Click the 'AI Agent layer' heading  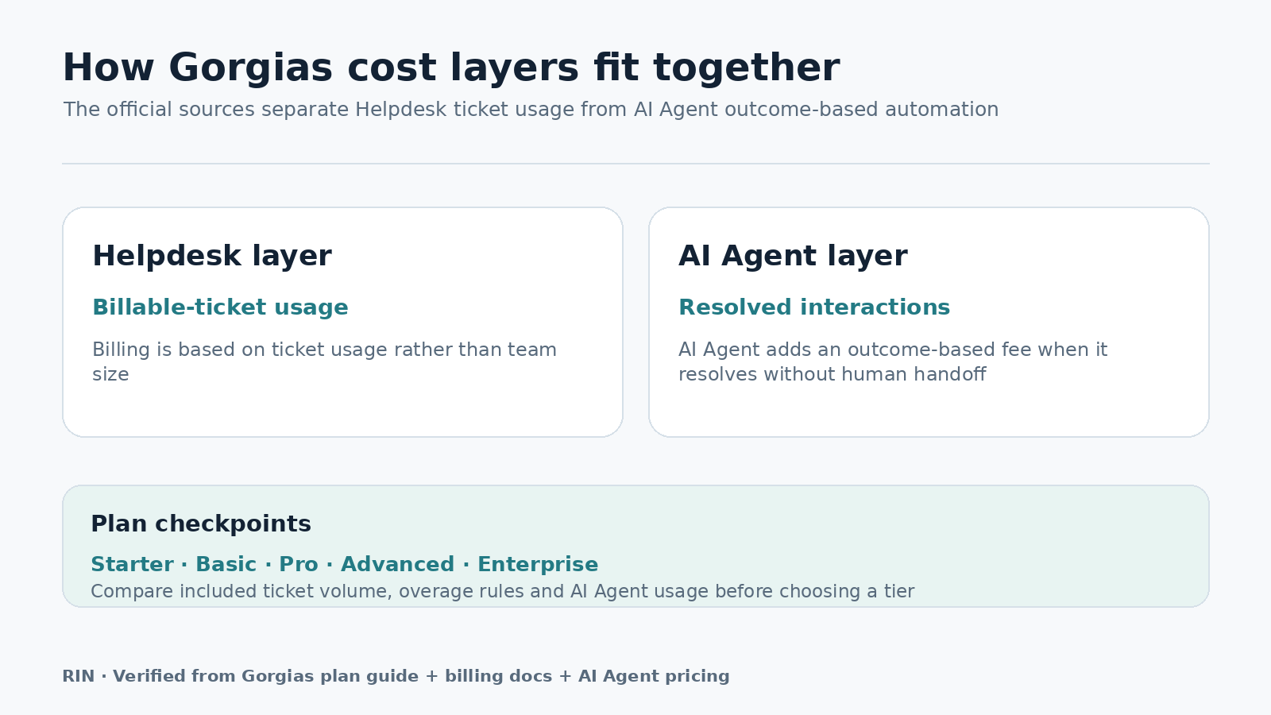(x=793, y=256)
